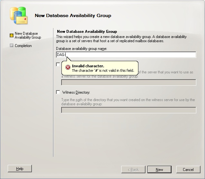Click the witness server name text box

point(128,82)
